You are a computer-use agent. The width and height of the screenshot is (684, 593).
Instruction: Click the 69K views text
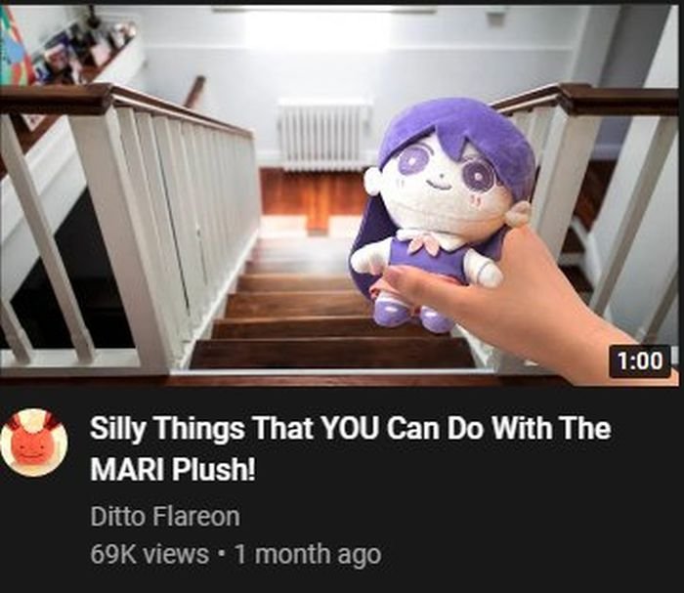coord(150,554)
